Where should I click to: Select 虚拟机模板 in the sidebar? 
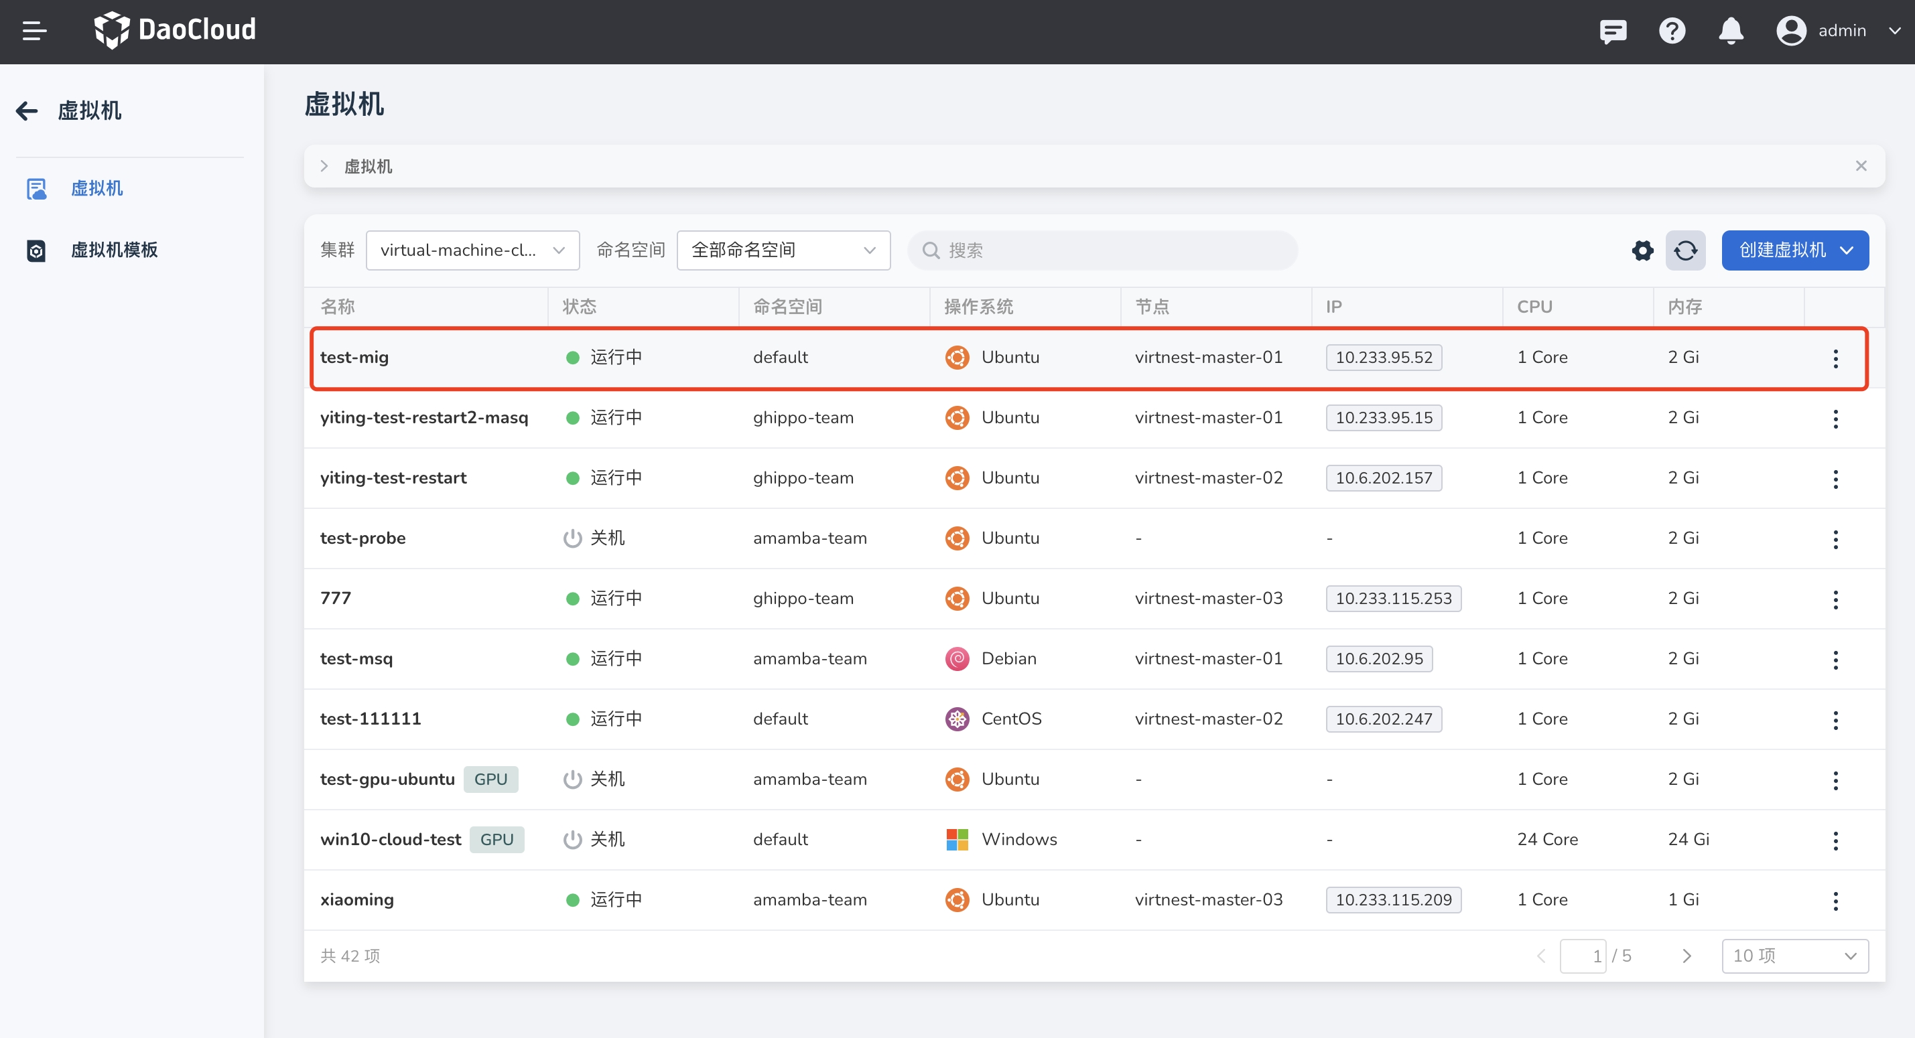(114, 250)
